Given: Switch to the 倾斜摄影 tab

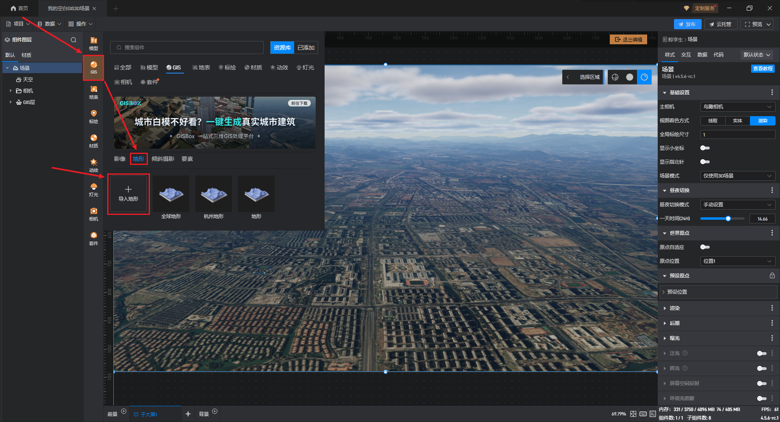Looking at the screenshot, I should (162, 159).
